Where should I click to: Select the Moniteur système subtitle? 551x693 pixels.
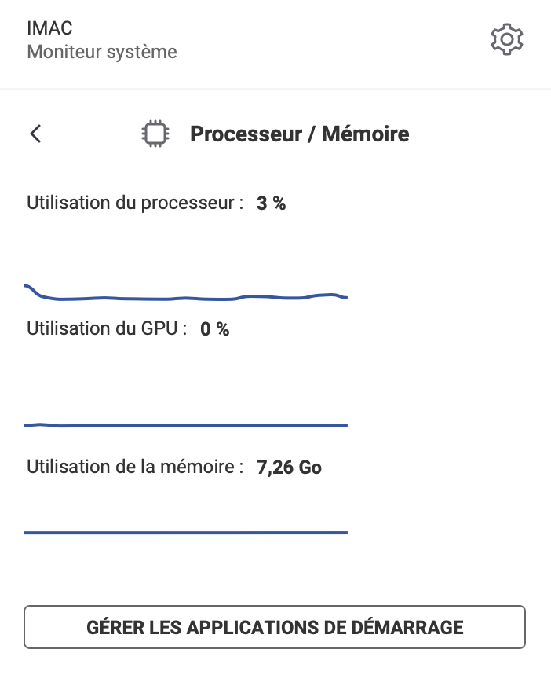102,52
